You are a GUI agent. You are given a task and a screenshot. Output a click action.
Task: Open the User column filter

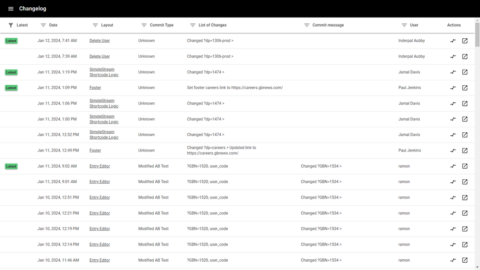[x=404, y=25]
